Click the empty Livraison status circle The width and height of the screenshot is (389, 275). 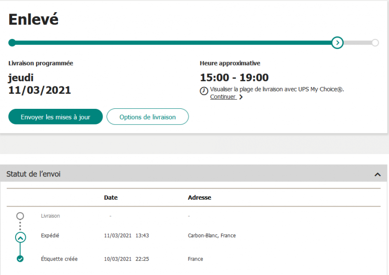click(20, 216)
